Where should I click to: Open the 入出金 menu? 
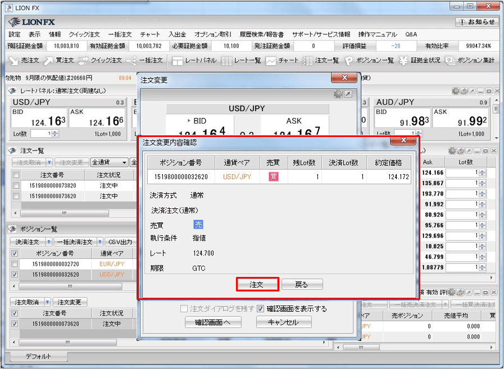coord(178,34)
